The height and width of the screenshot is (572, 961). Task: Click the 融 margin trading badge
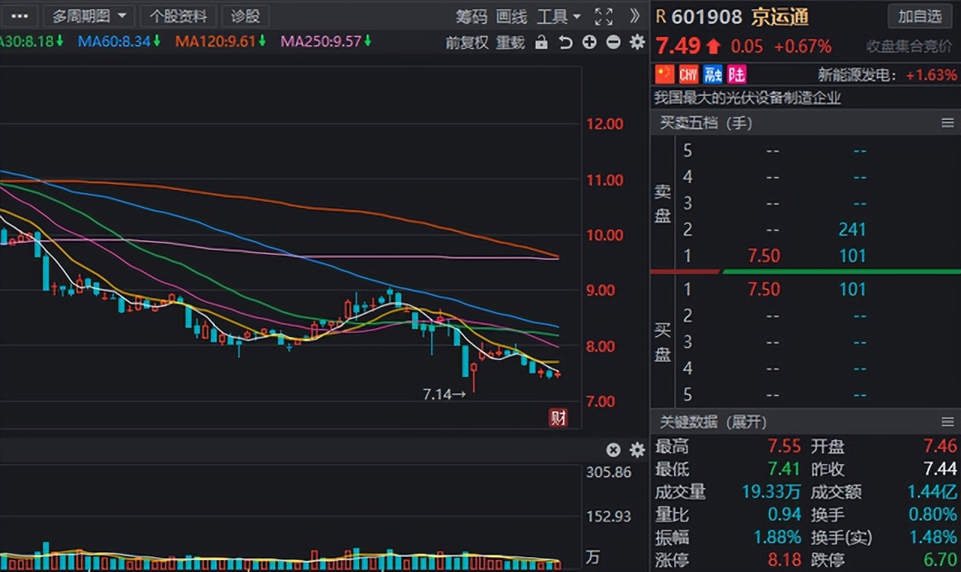(x=712, y=74)
